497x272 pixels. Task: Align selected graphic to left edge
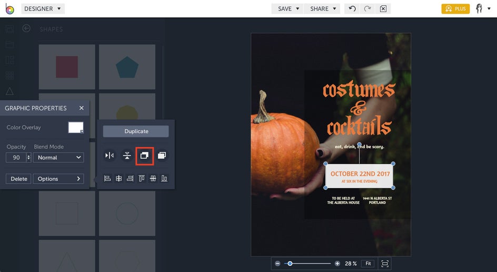pyautogui.click(x=107, y=179)
